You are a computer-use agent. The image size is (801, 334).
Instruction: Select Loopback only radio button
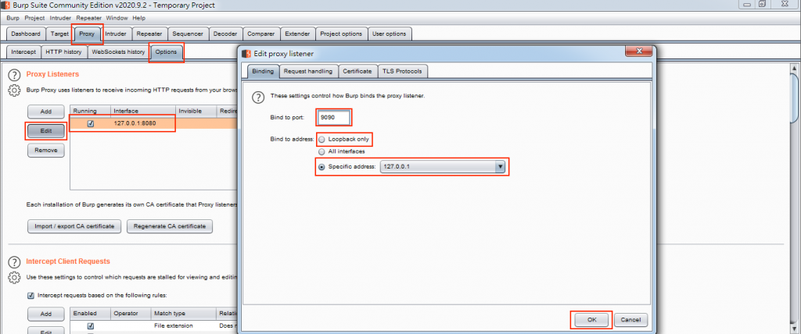tap(321, 139)
